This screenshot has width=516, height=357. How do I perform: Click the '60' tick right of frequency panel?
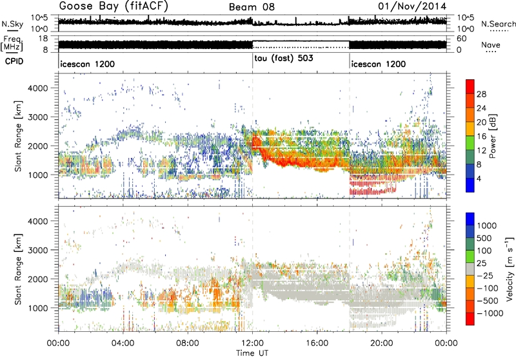click(x=462, y=39)
